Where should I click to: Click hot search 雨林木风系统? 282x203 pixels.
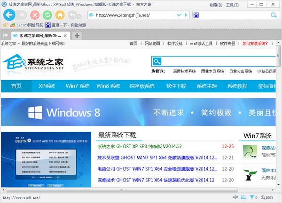point(212,71)
